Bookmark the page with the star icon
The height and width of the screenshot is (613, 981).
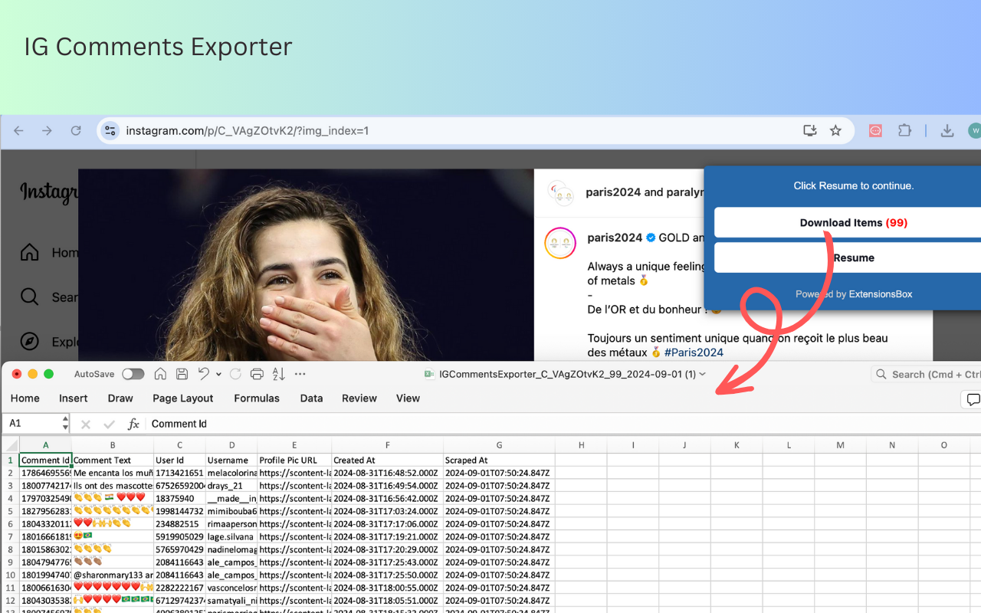click(835, 131)
